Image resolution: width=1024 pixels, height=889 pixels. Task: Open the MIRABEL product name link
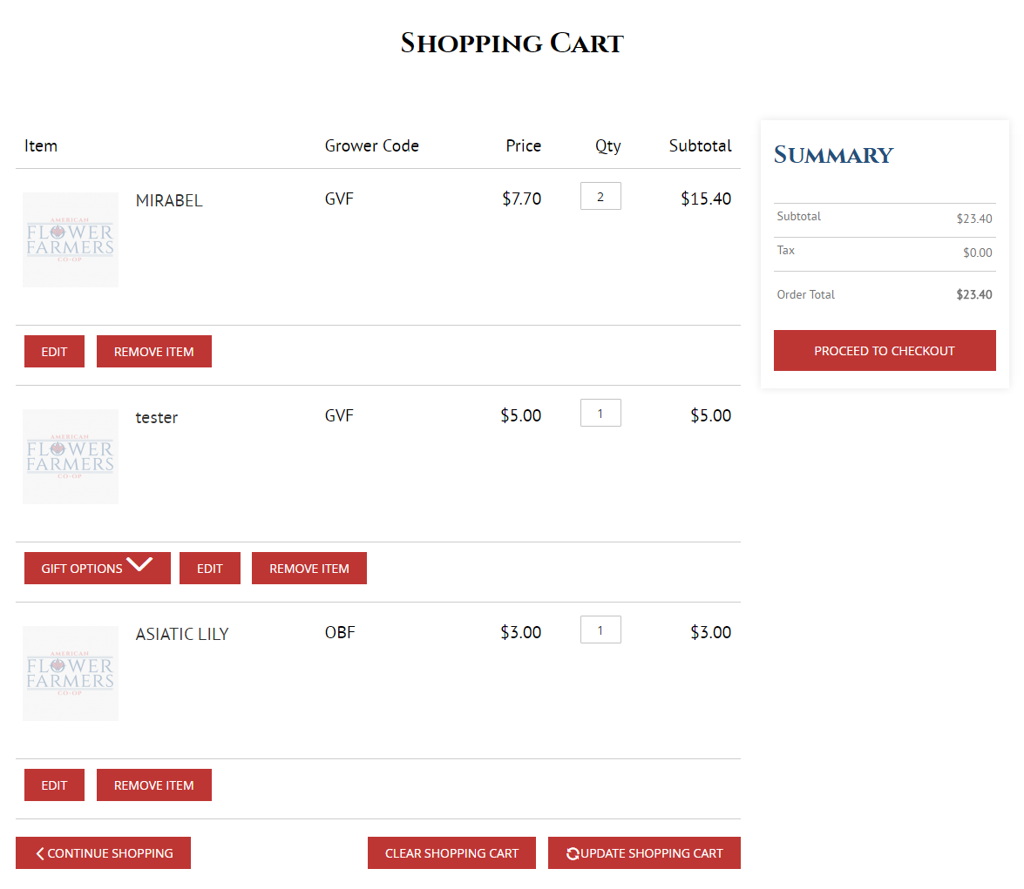click(169, 201)
